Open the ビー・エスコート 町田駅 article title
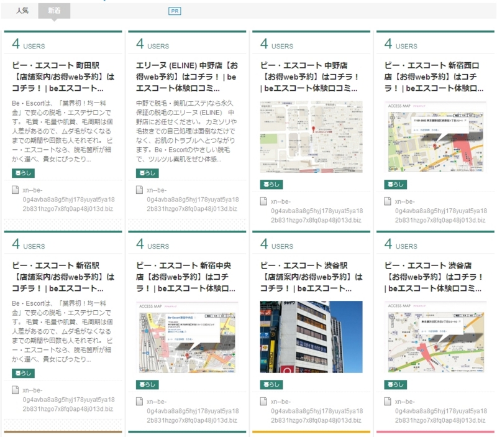Screen dimensions: 497x437 (x=63, y=76)
